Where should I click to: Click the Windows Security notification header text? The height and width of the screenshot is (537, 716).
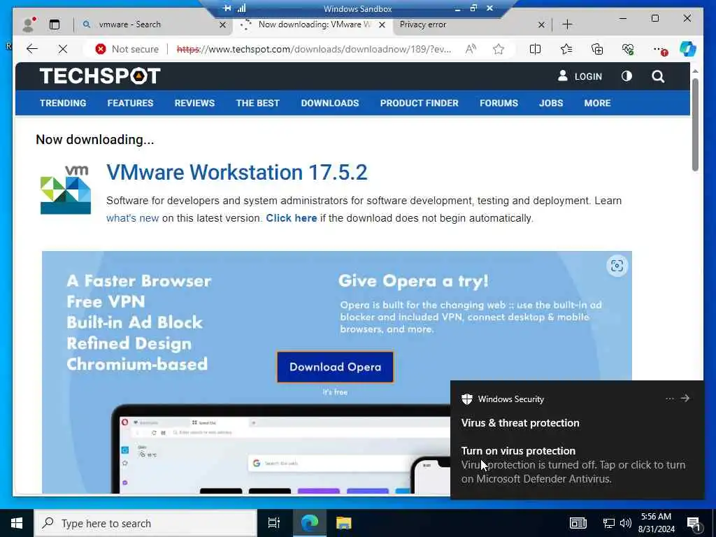pos(511,399)
